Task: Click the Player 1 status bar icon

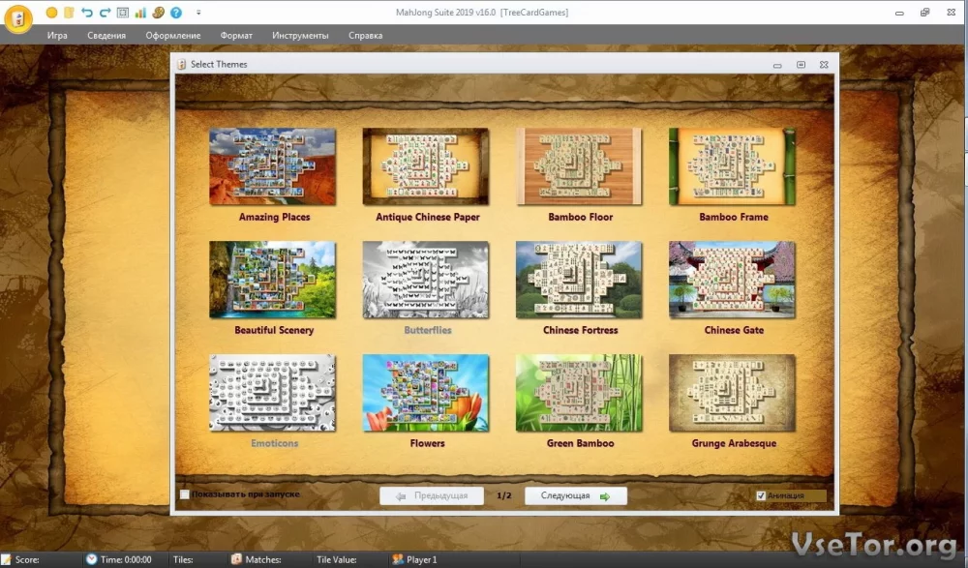Action: [397, 559]
